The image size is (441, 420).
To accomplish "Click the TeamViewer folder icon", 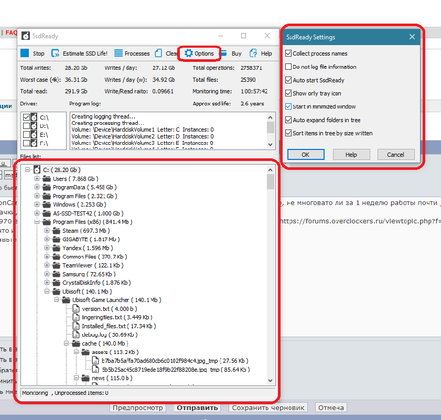I will tap(56, 265).
